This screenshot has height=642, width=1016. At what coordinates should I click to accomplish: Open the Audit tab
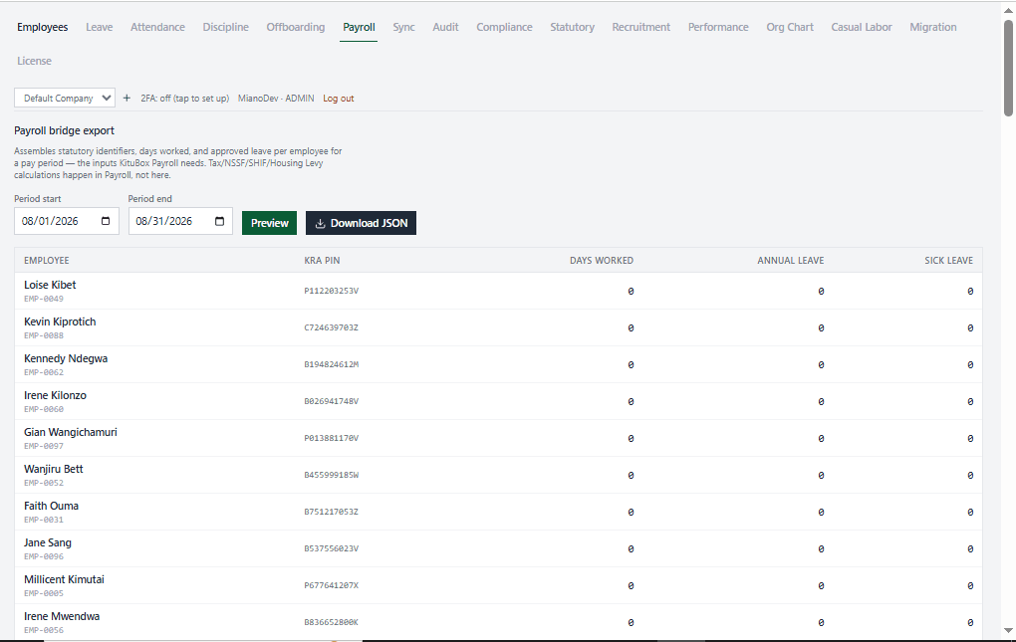(x=446, y=27)
